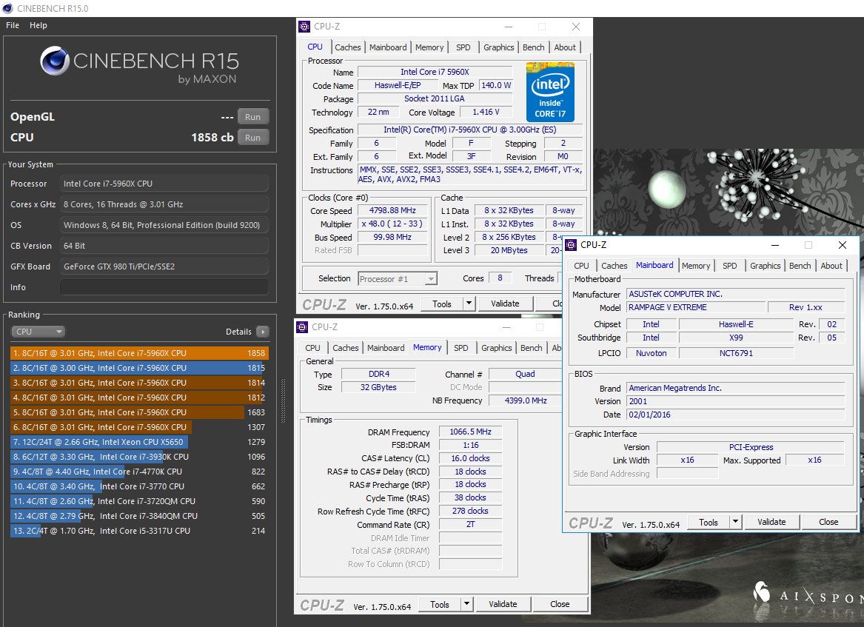
Task: Click the Intel Core i7 logo image
Action: tap(550, 92)
